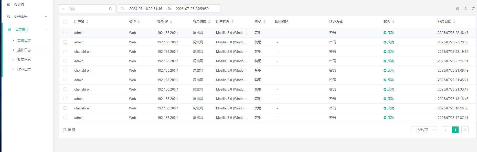Click the 认证方式 column header
The height and width of the screenshot is (152, 477).
pos(336,22)
